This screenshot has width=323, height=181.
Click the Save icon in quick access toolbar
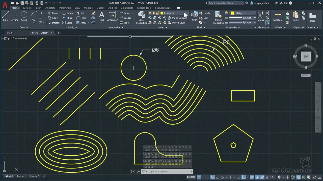pyautogui.click(x=22, y=3)
